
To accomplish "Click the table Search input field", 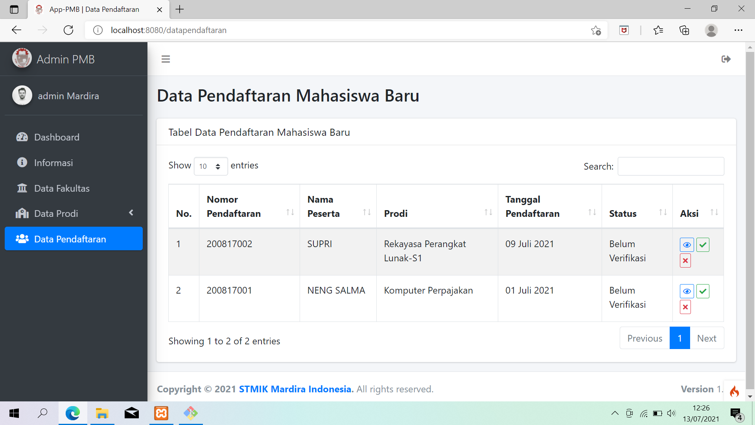I will click(670, 166).
